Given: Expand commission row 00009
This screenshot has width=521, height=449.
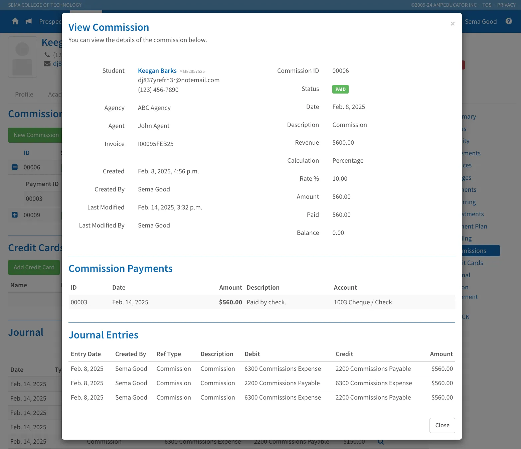Looking at the screenshot, I should 15,215.
